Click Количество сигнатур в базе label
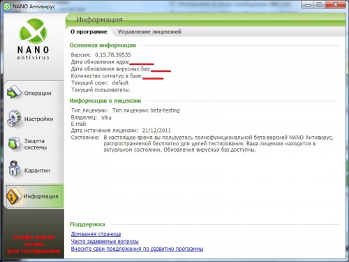 107,76
